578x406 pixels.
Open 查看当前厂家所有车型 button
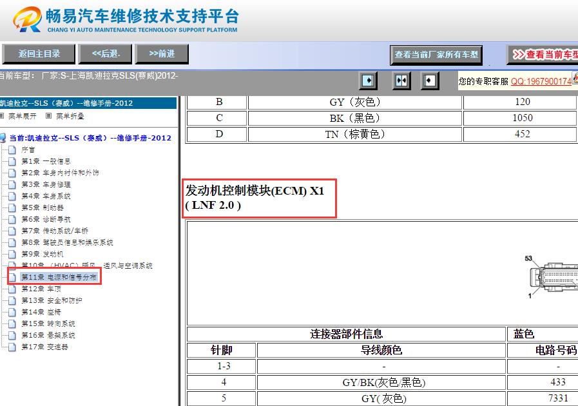pyautogui.click(x=436, y=55)
